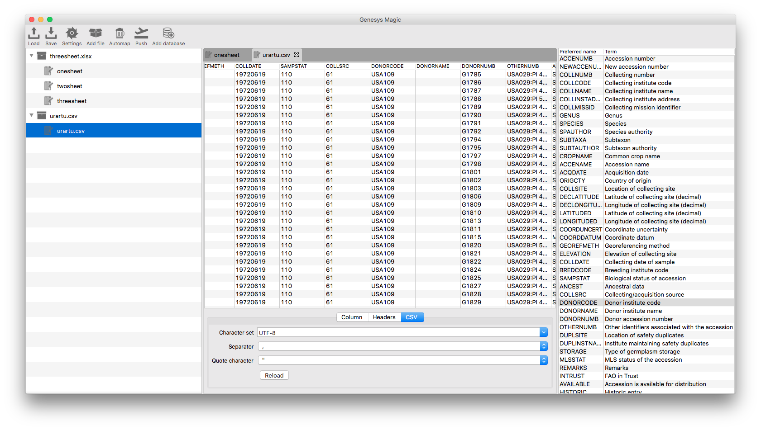Click the DONORNAME column header

point(438,66)
